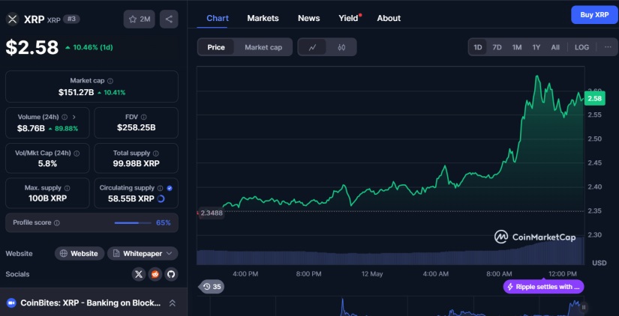Switch to the News tab

click(308, 18)
